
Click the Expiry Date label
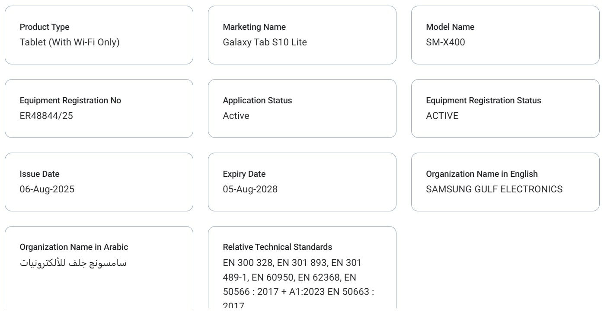[x=244, y=174]
